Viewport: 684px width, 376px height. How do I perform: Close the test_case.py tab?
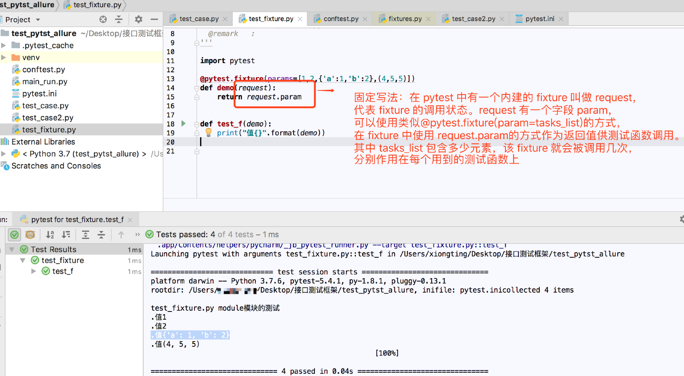[x=225, y=19]
